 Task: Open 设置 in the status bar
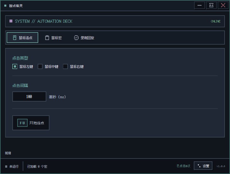tap(203, 166)
